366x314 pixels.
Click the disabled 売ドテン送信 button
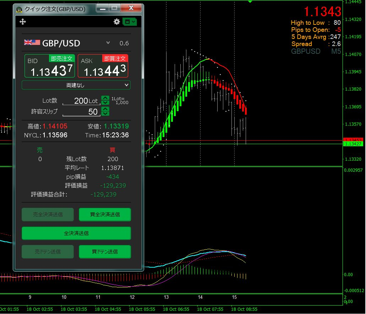pos(48,252)
